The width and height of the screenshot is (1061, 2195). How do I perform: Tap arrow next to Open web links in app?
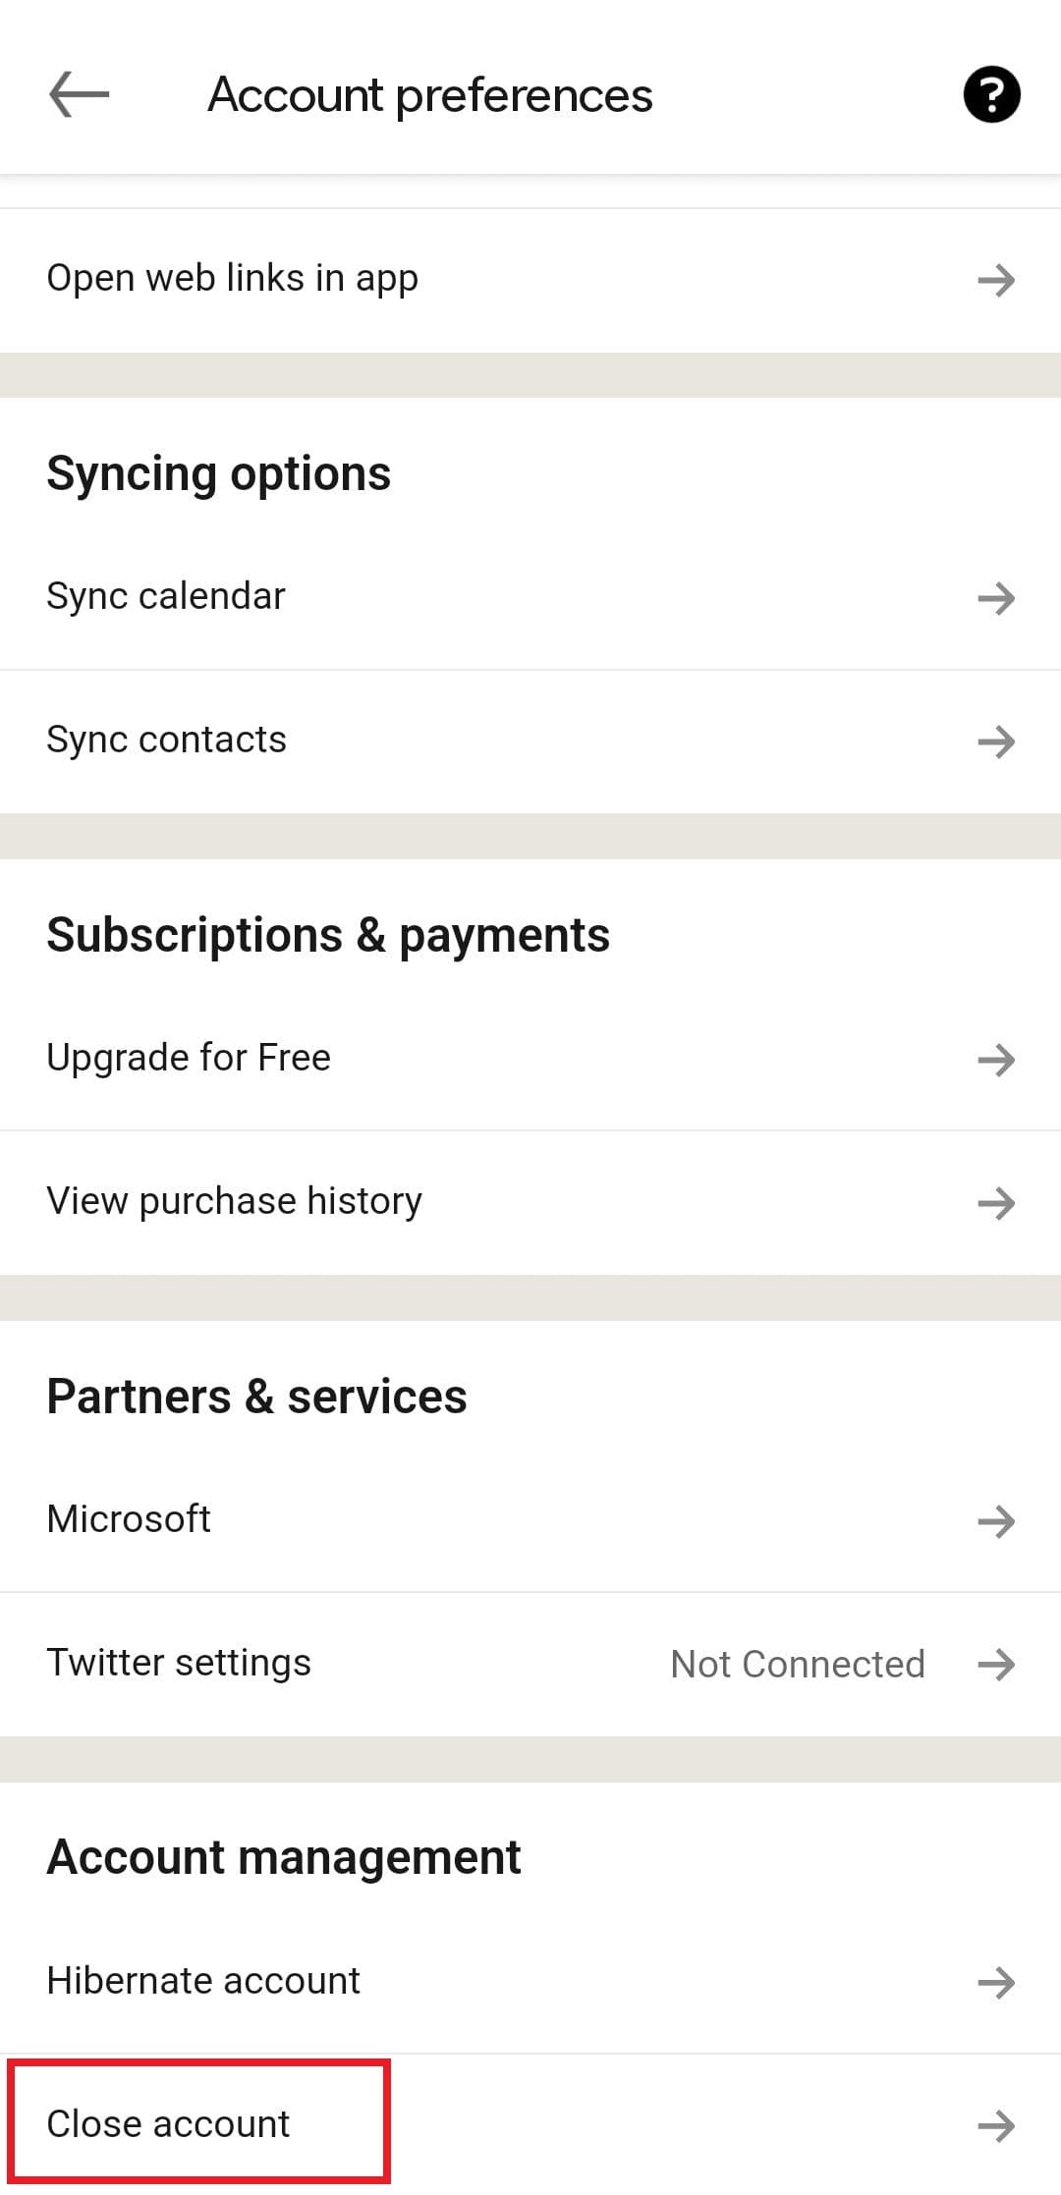(996, 280)
